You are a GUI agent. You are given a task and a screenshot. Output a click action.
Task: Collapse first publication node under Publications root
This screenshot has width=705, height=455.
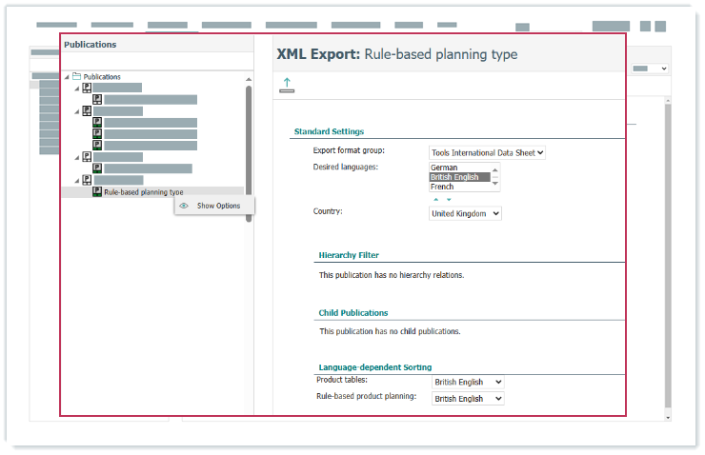(77, 89)
